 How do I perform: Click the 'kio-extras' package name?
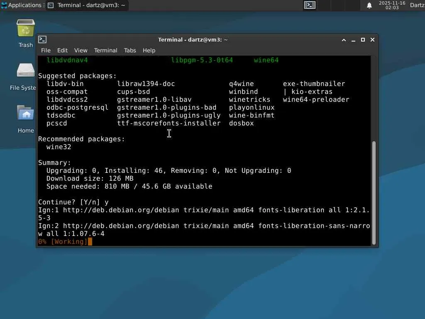(x=312, y=92)
